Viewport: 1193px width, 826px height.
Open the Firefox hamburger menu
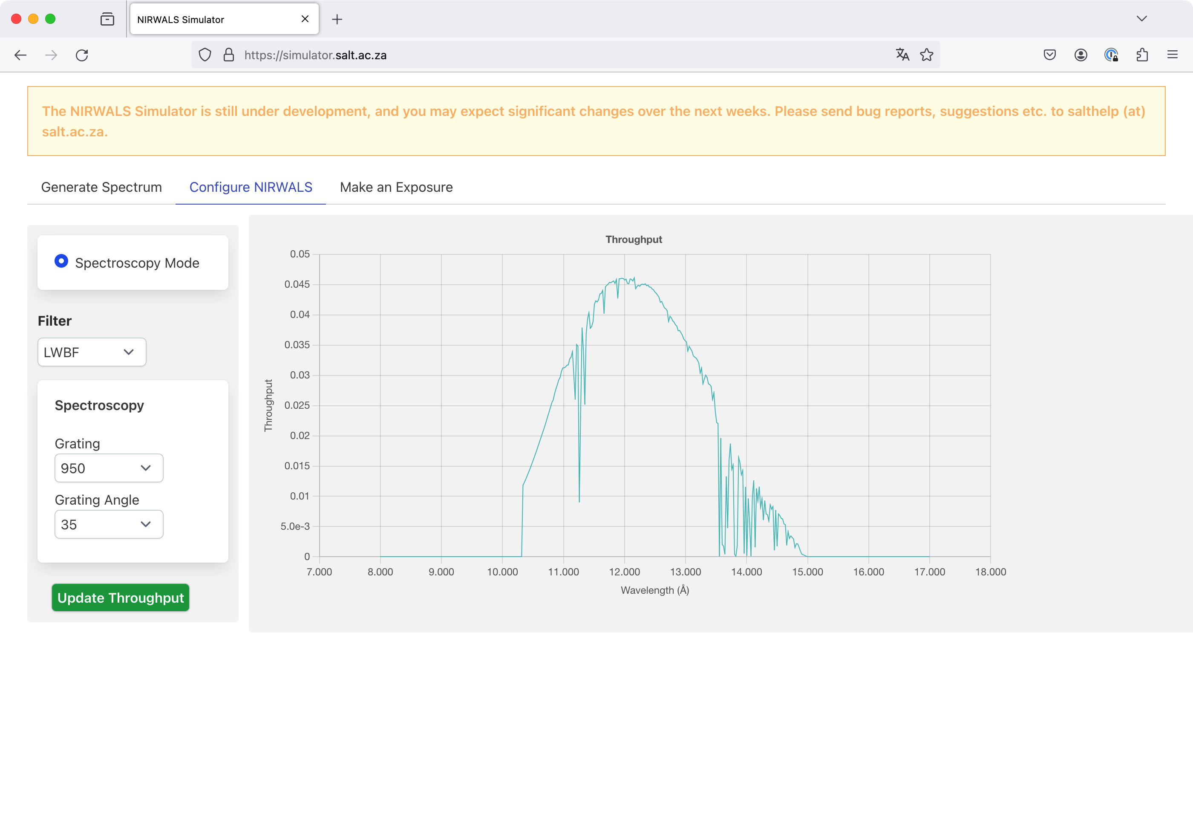1172,55
